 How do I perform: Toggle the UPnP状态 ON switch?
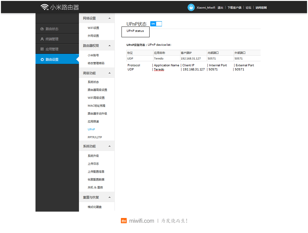(156, 24)
